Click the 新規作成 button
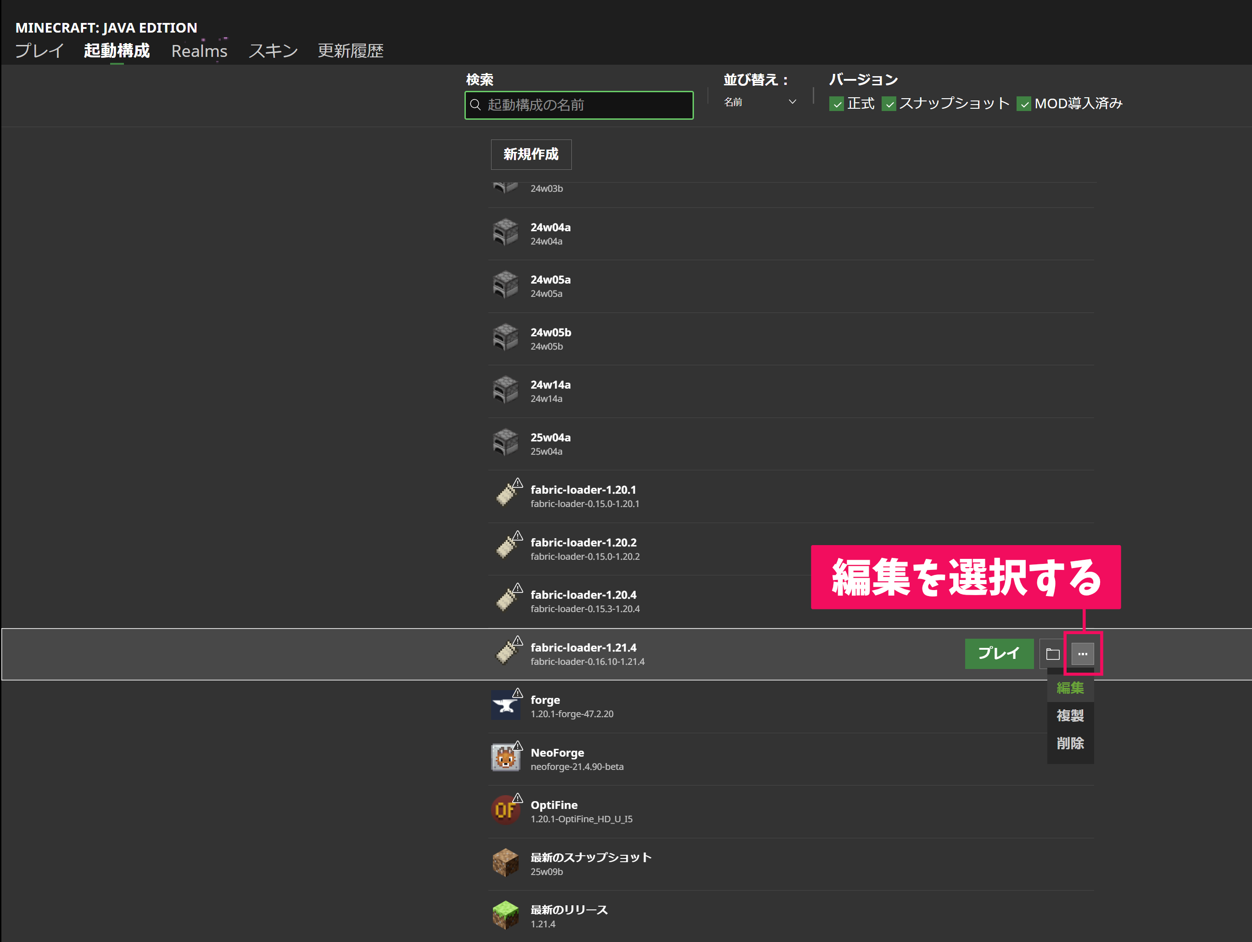1252x942 pixels. point(531,155)
